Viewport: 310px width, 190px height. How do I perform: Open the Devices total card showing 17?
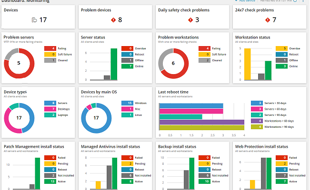38,17
